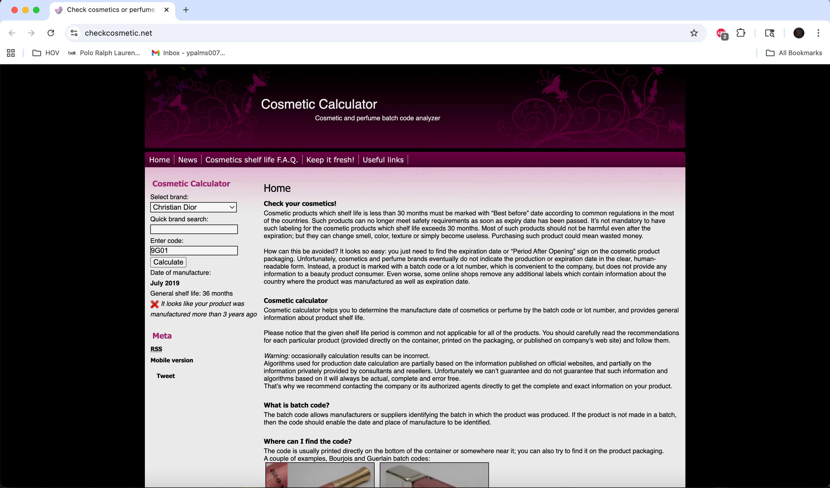Go to Cosmetics shelf life F.A.Q. page
This screenshot has height=488, width=830.
pyautogui.click(x=251, y=160)
